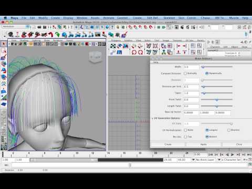Screen dimensions: 252x189
Task: Click the first dark head-shaped shelf icon
Action: point(10,35)
